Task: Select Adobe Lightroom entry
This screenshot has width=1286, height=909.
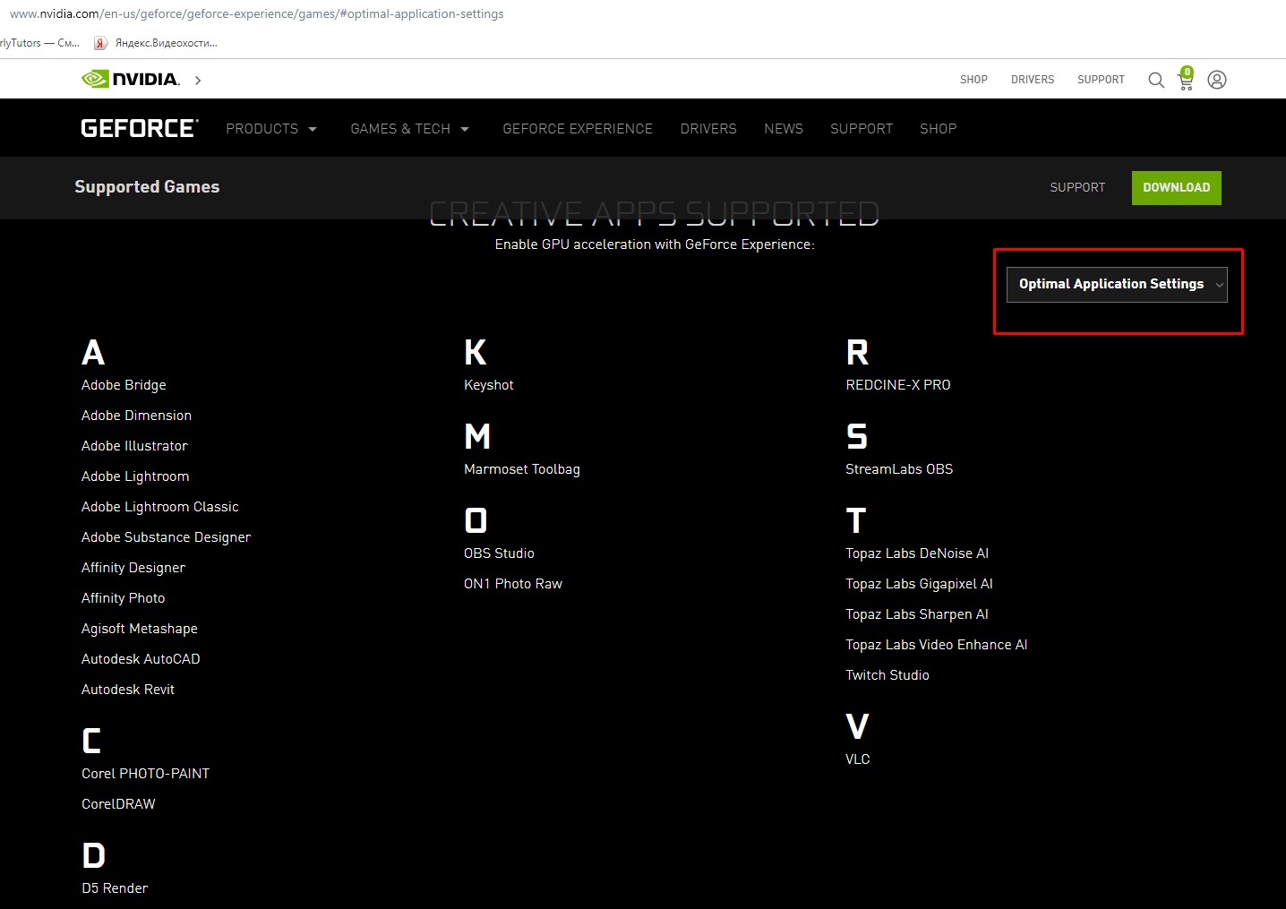Action: (x=135, y=476)
